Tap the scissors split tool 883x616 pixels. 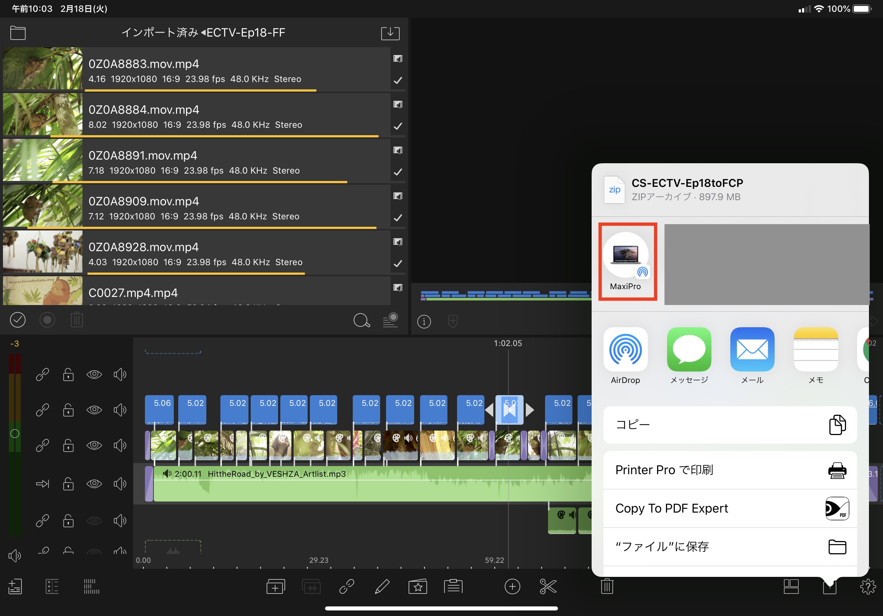(548, 586)
